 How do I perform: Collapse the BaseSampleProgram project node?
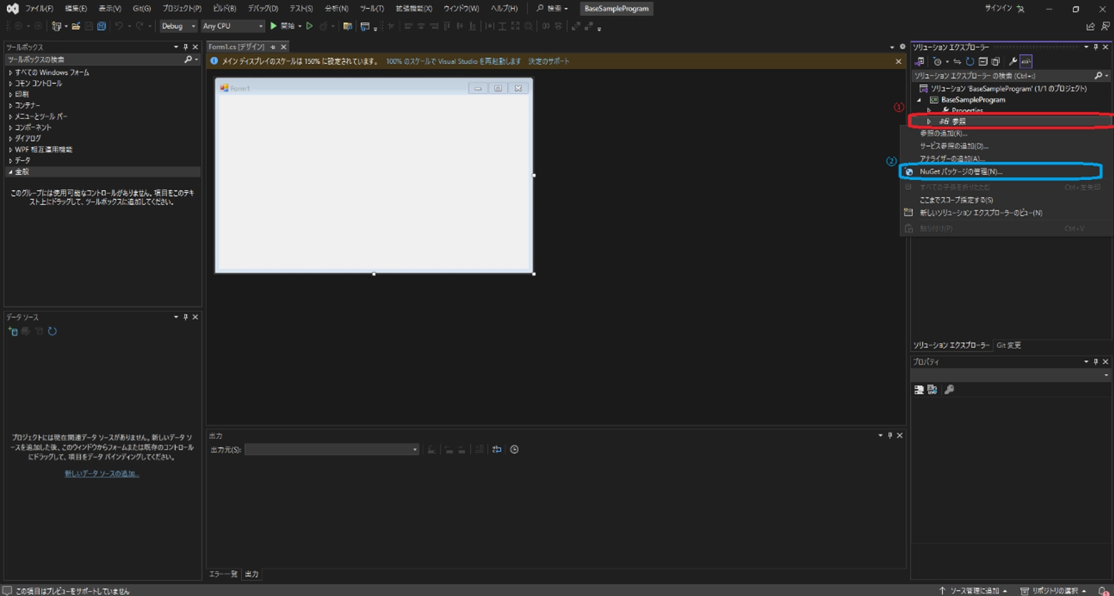click(x=919, y=100)
